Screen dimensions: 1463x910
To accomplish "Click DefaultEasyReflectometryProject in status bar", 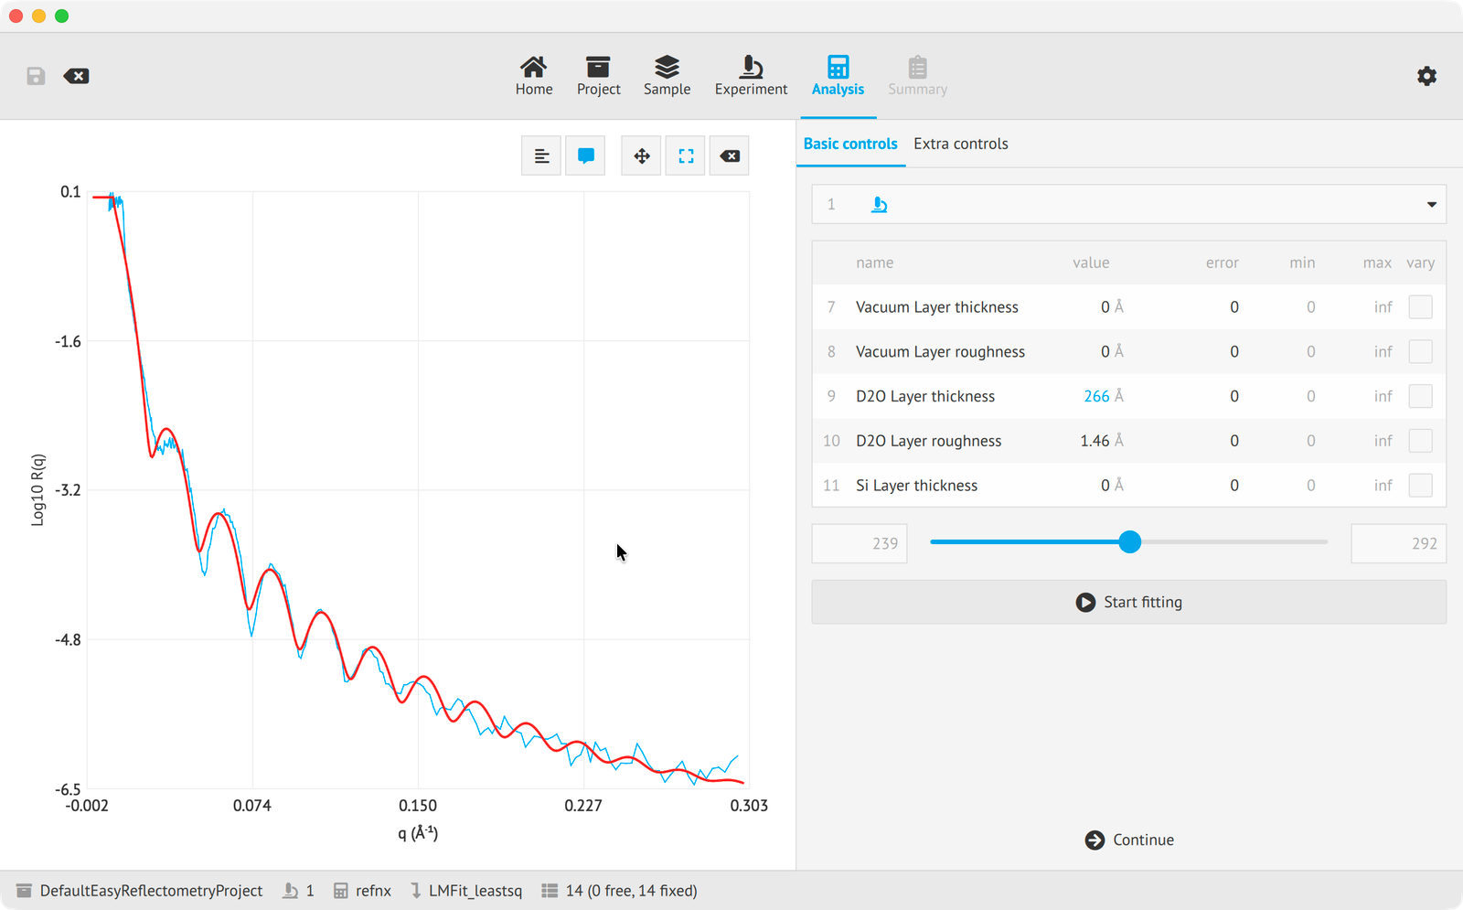I will point(140,891).
